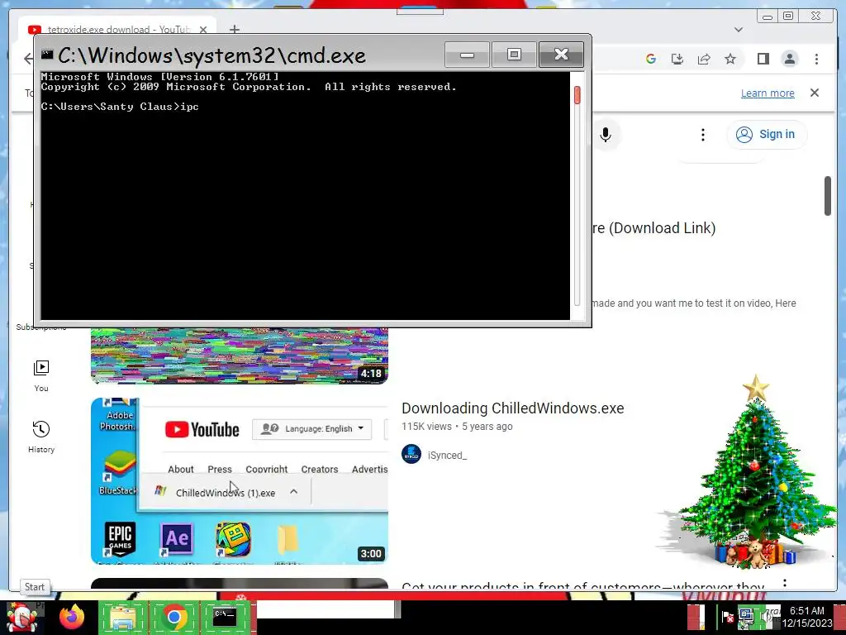Switch to Chrome from the taskbar
Screen dimensions: 846x635
pyautogui.click(x=174, y=617)
